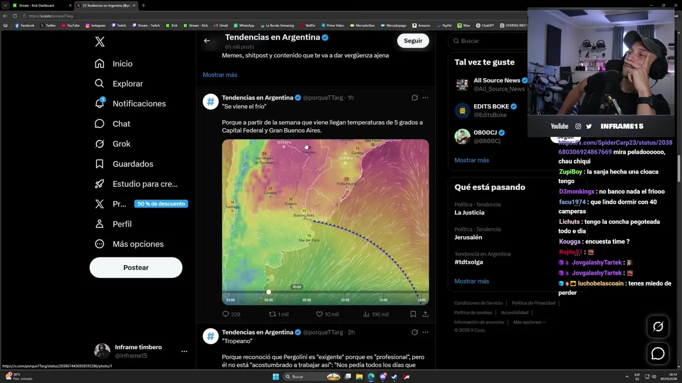Screen dimensions: 682x383
Task: Reload the page
Action: coord(14,16)
